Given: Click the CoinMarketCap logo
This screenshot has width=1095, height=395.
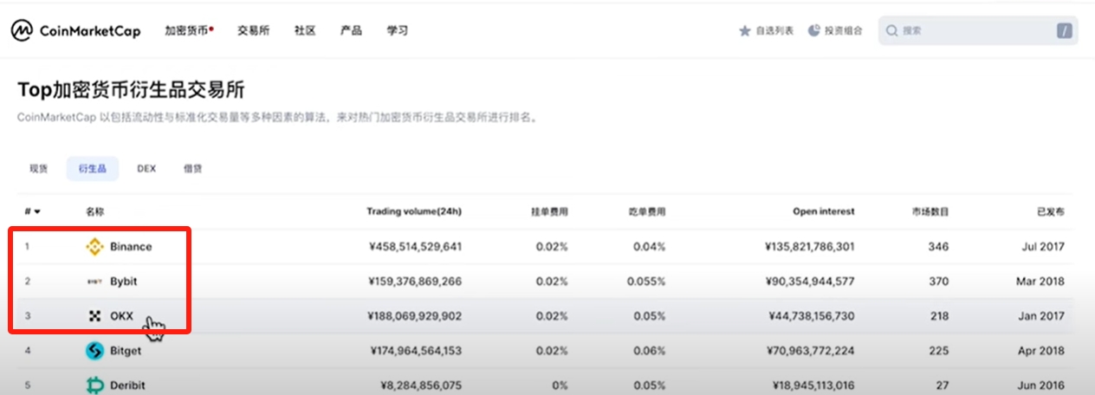Looking at the screenshot, I should (x=77, y=30).
